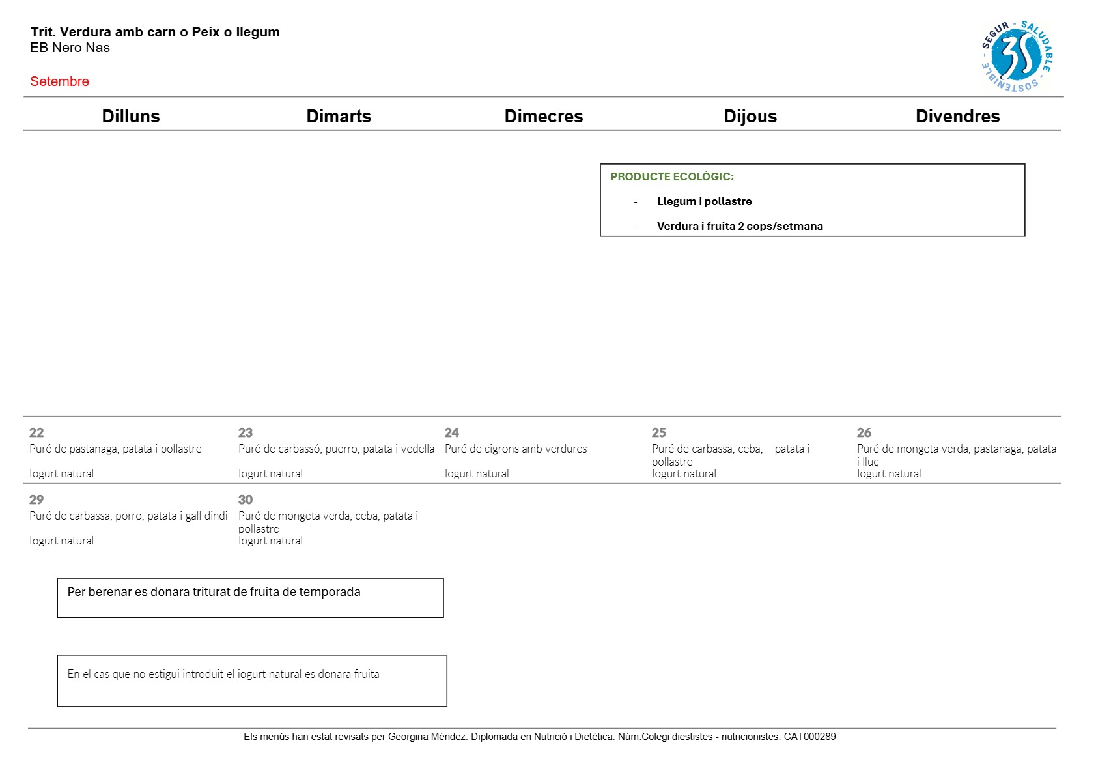Click 'Puré de cigrons amb verdures'
Image resolution: width=1096 pixels, height=775 pixels.
click(516, 449)
